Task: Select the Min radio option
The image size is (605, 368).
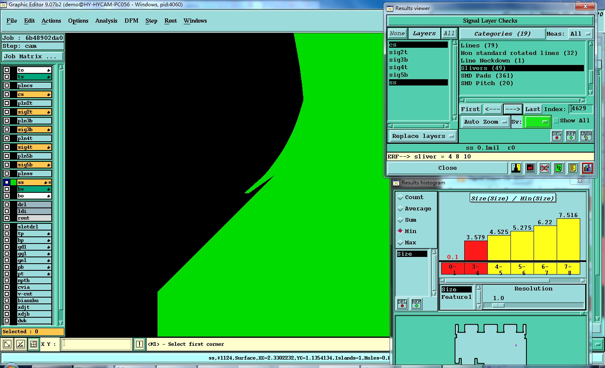Action: coord(400,231)
